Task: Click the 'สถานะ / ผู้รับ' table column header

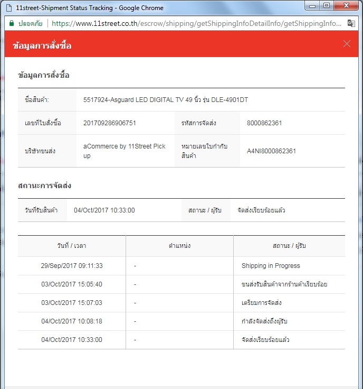Action: [289, 246]
